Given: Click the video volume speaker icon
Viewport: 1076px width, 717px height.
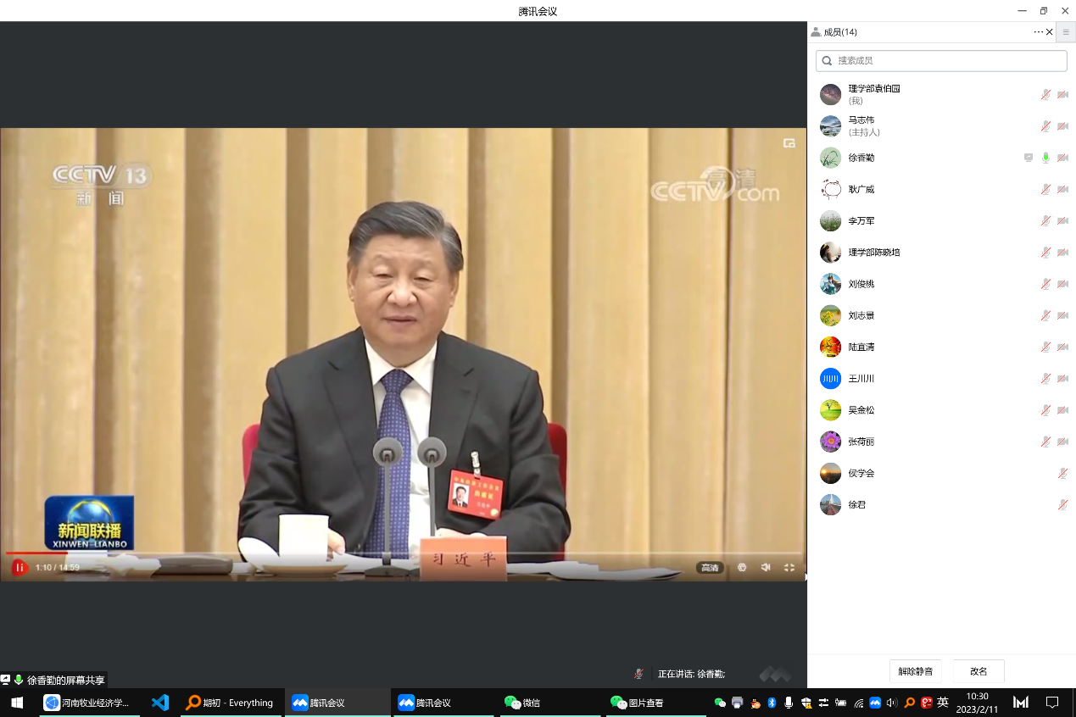Looking at the screenshot, I should coord(766,567).
